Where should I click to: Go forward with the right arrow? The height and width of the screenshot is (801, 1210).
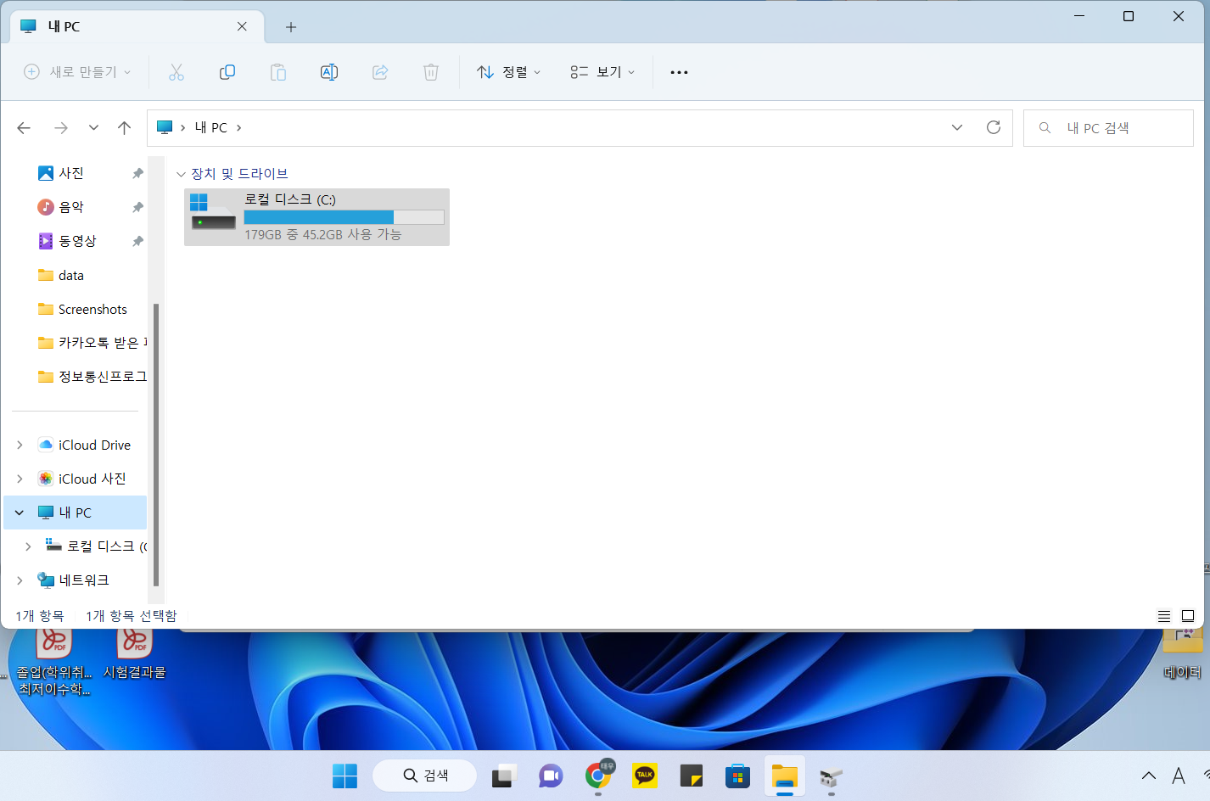coord(60,128)
